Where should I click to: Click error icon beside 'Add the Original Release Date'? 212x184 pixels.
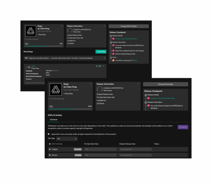pyautogui.click(x=113, y=54)
